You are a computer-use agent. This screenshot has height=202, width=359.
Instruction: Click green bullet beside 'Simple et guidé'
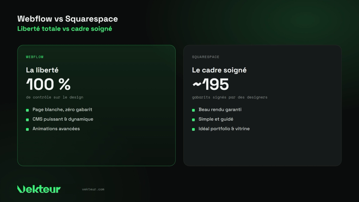click(194, 120)
